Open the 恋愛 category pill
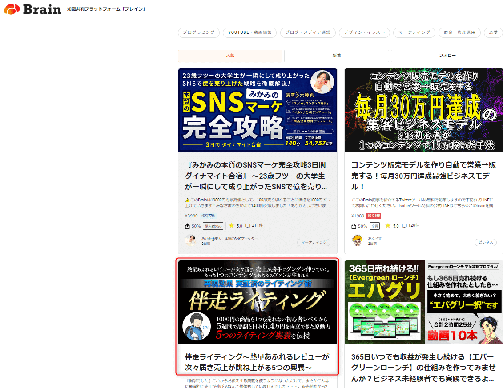The image size is (503, 388). pyautogui.click(x=493, y=32)
